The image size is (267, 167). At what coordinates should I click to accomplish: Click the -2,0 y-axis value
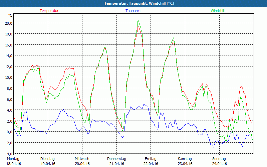[9, 143]
